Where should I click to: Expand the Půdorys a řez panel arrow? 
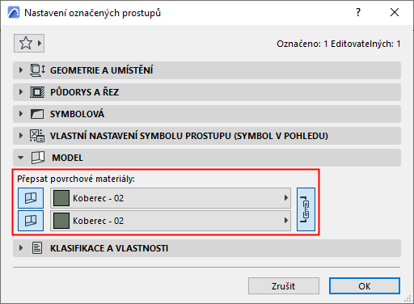pos(21,92)
